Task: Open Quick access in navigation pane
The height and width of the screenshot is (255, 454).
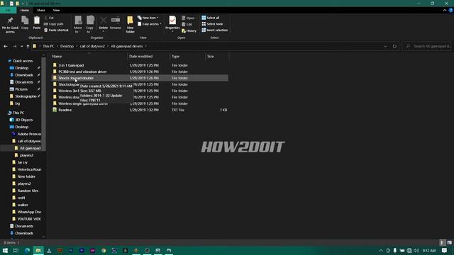Action: 23,61
